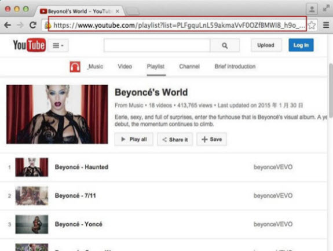Screen dimensions: 333x251
Task: Click the bookmark star icon
Action: pos(312,26)
